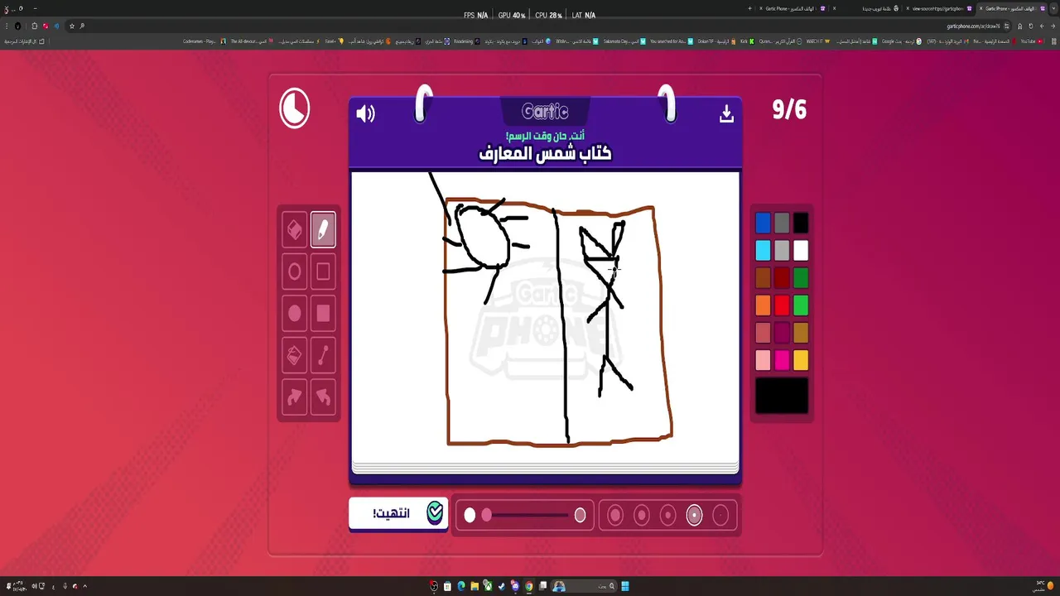
Task: Pick the white color swatch
Action: point(801,250)
